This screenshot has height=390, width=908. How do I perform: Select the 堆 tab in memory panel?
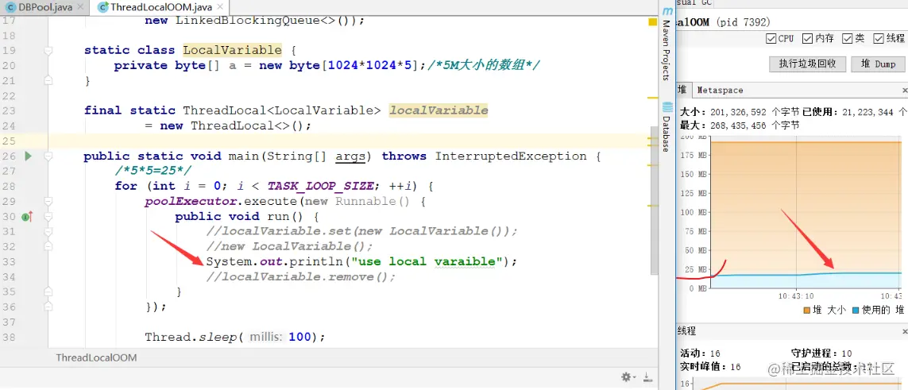(682, 91)
